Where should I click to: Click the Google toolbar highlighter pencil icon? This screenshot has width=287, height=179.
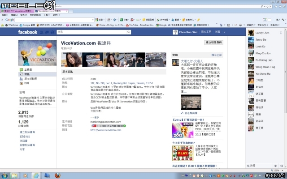tap(198, 20)
